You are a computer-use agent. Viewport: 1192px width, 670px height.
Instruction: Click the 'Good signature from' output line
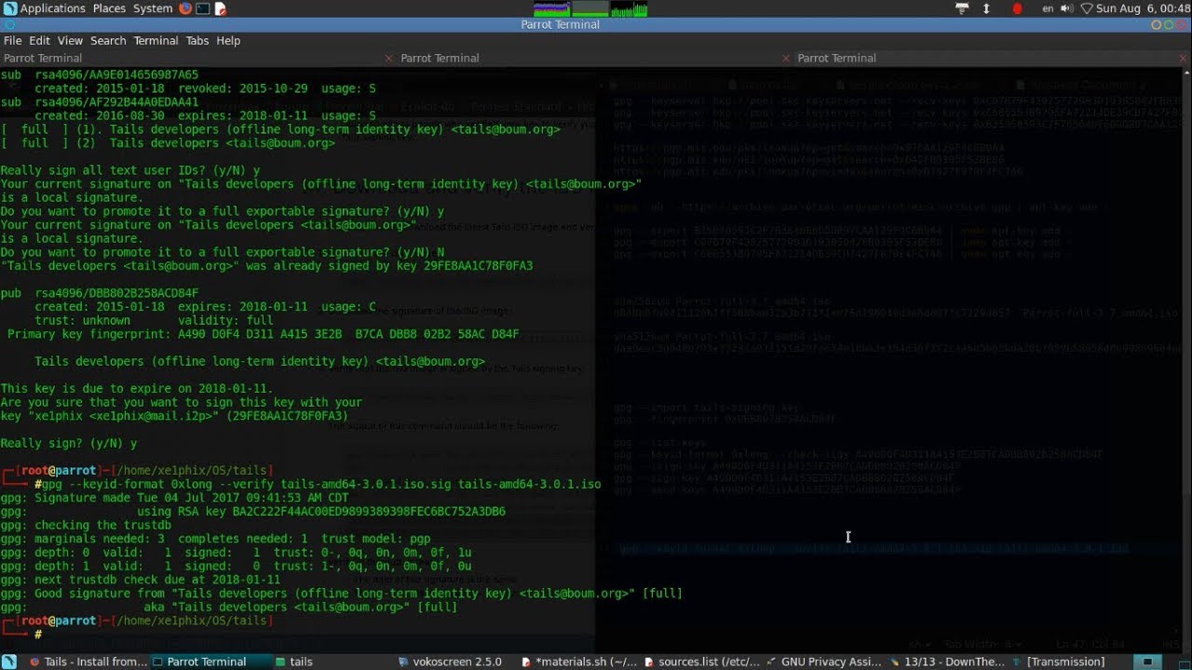(341, 593)
